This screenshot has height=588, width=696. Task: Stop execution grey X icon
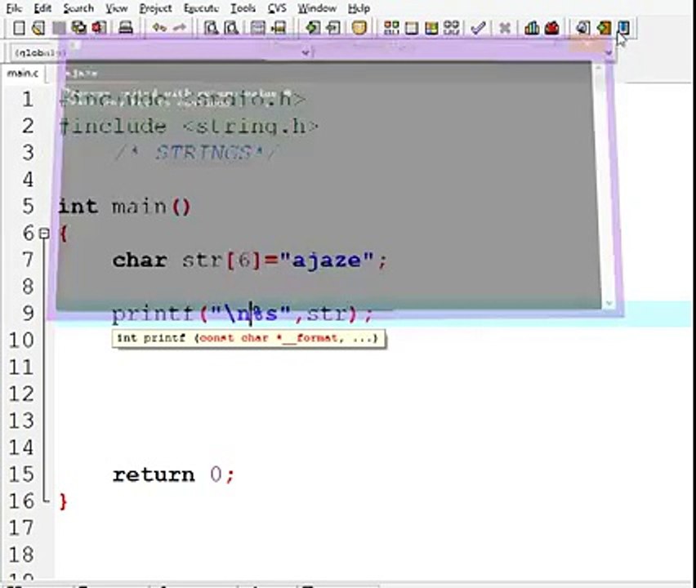point(505,28)
